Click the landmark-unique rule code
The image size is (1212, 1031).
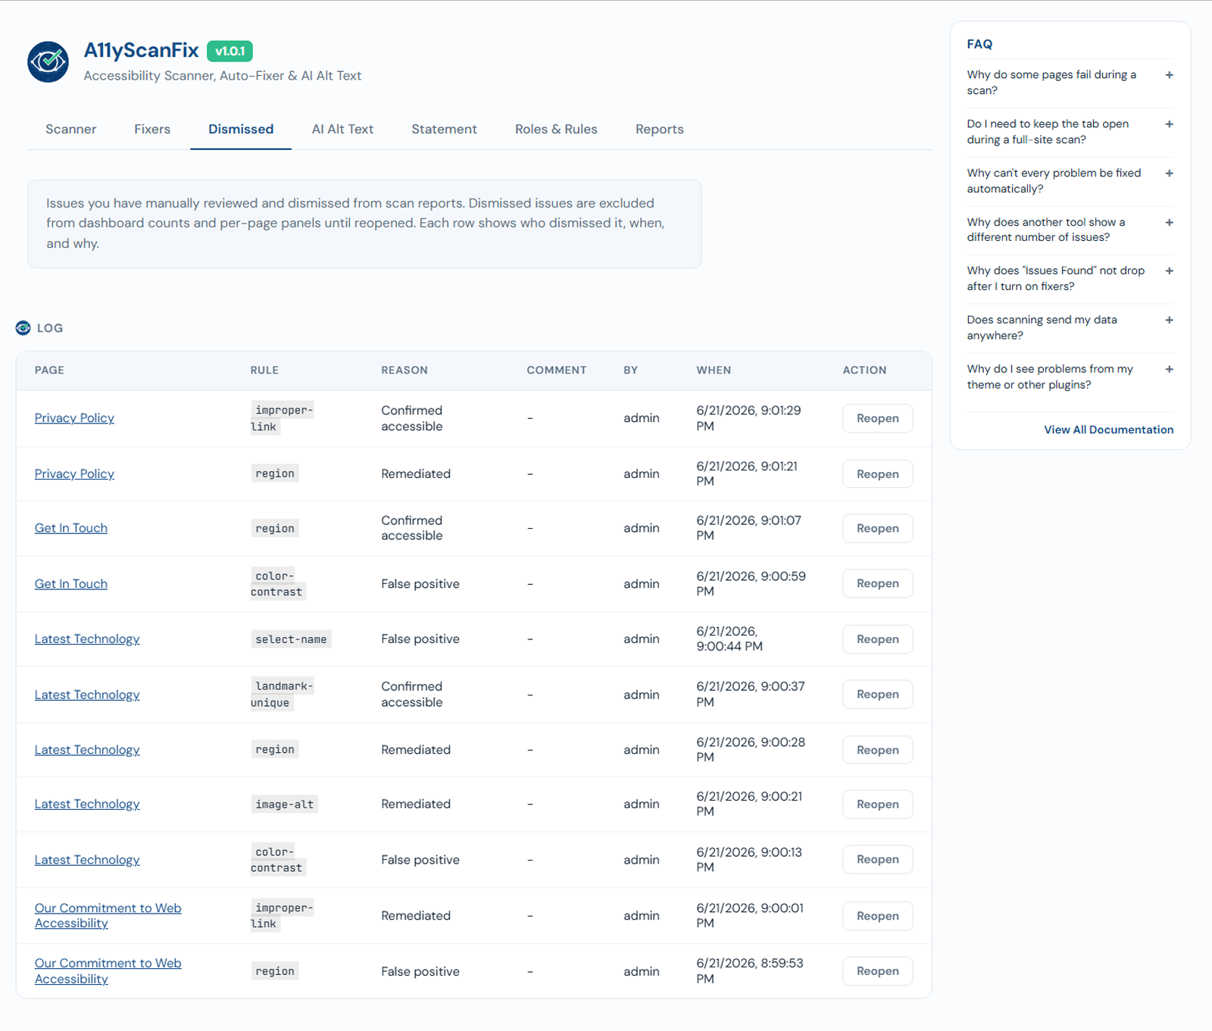click(x=282, y=695)
